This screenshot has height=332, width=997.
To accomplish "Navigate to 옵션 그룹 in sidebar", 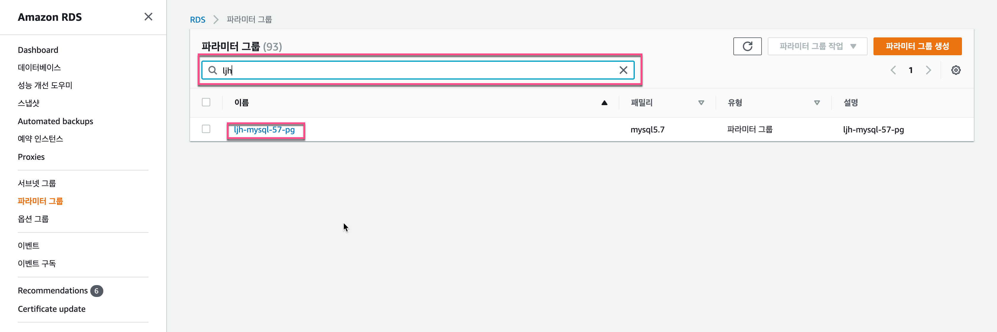I will click(33, 219).
